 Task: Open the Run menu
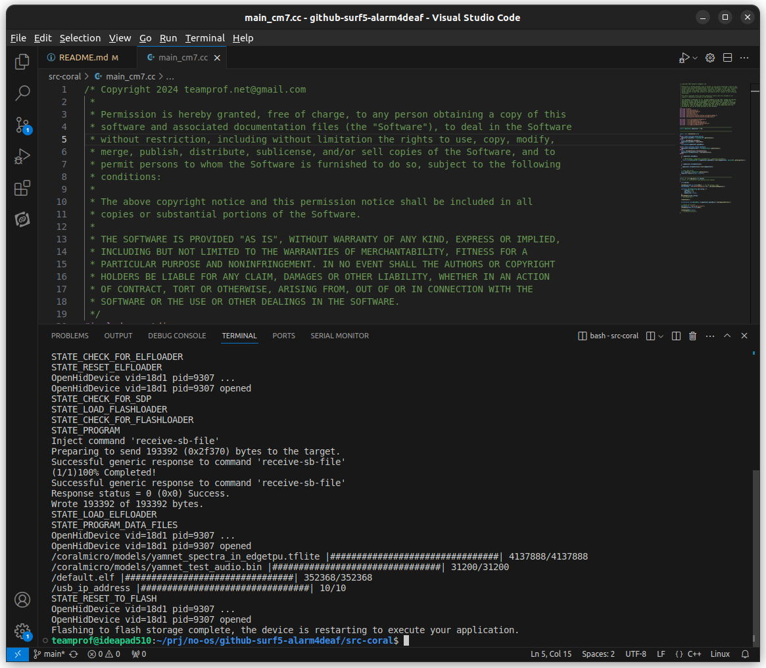pos(168,38)
